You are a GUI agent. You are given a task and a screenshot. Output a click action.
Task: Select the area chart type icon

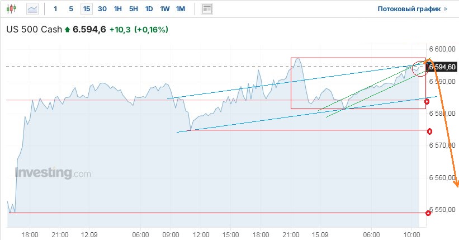tap(33, 9)
